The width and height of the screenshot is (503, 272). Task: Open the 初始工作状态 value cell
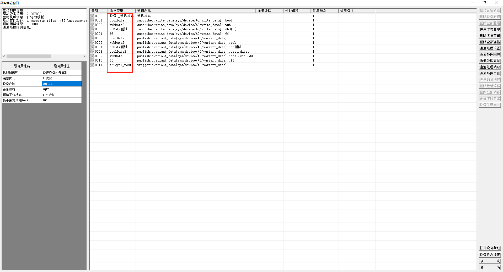pos(62,95)
